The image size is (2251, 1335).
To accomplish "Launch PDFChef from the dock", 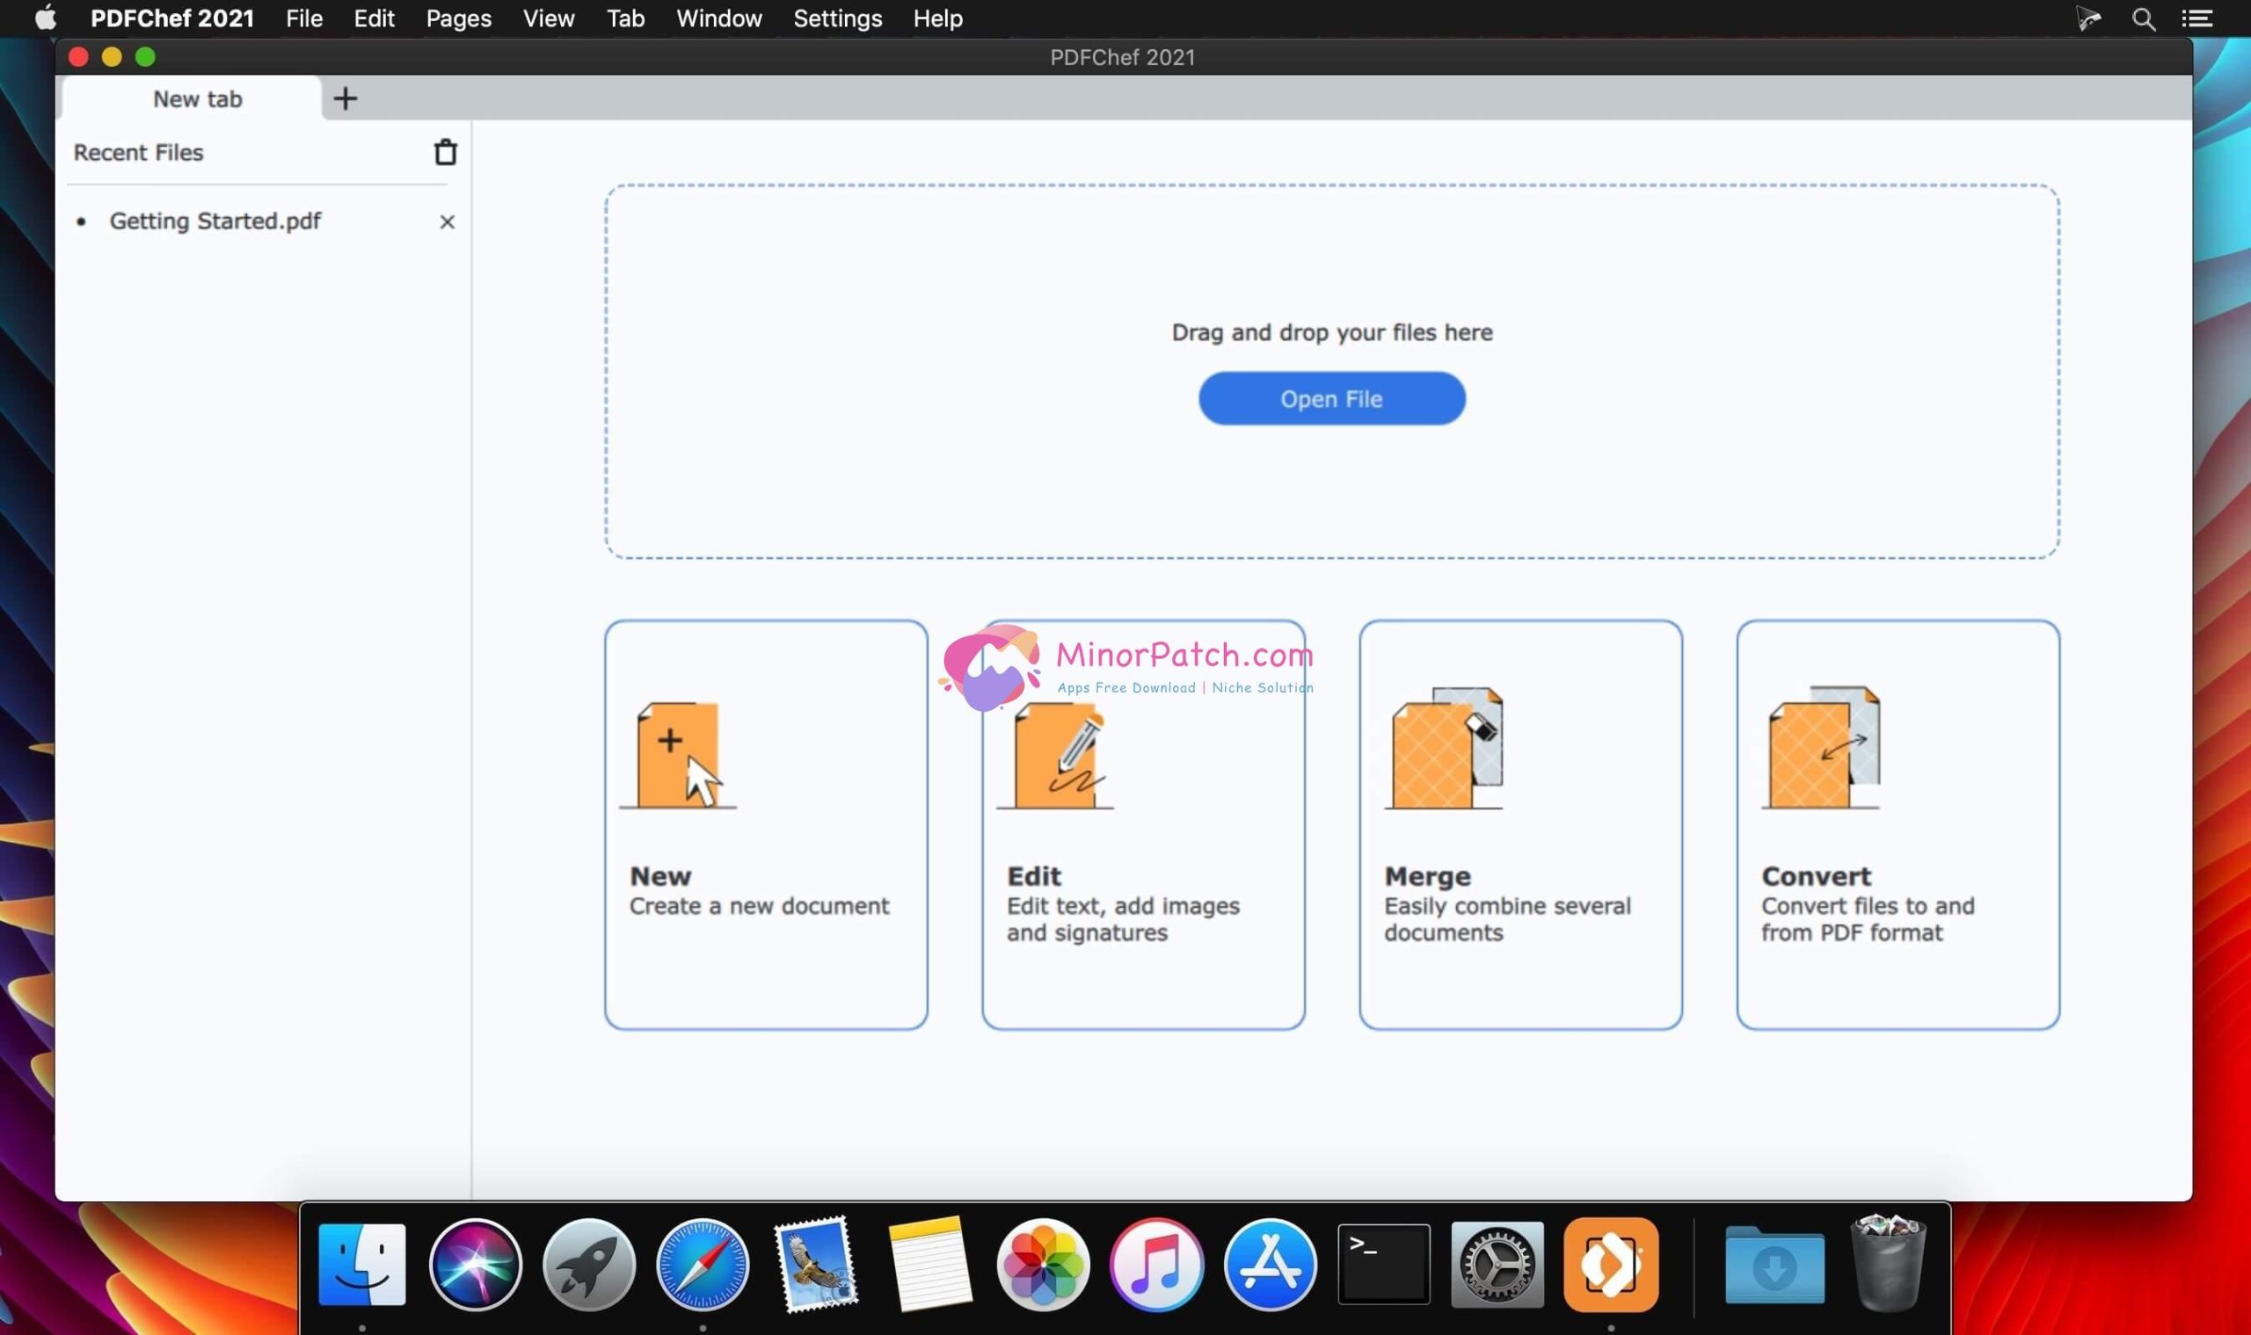I will 1612,1264.
